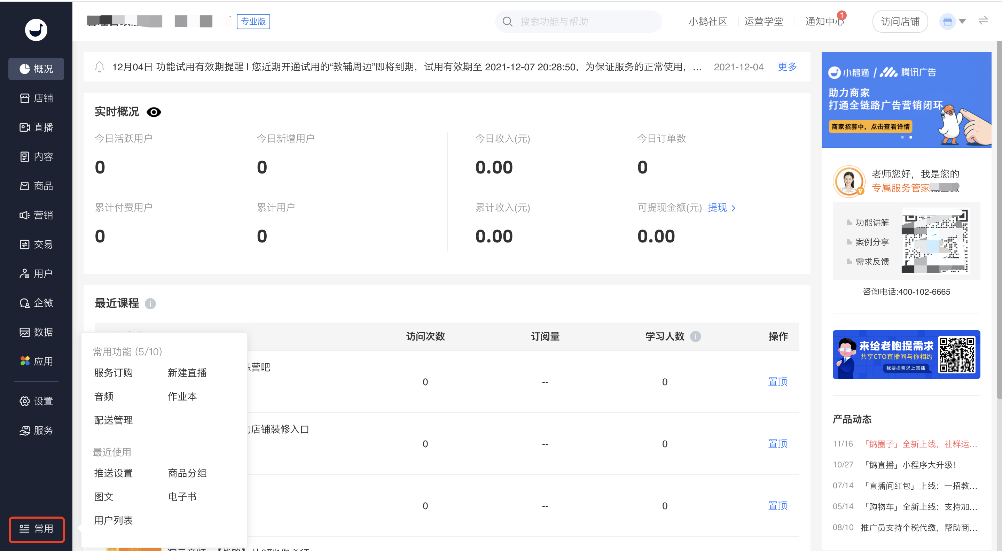This screenshot has height=551, width=1002.
Task: Select the second banner carousel dot
Action: pyautogui.click(x=910, y=137)
